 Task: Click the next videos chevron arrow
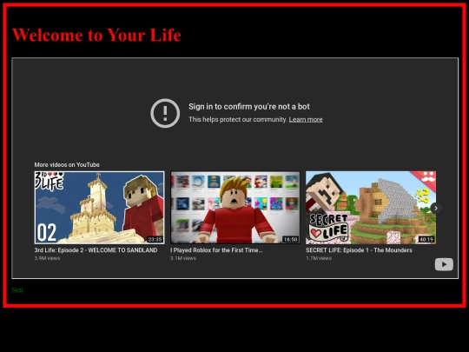pyautogui.click(x=436, y=208)
